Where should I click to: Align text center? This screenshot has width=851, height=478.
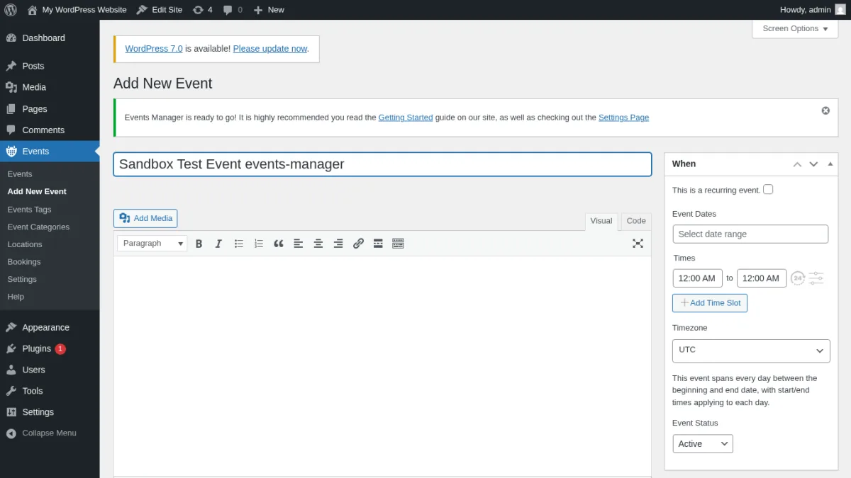point(318,244)
